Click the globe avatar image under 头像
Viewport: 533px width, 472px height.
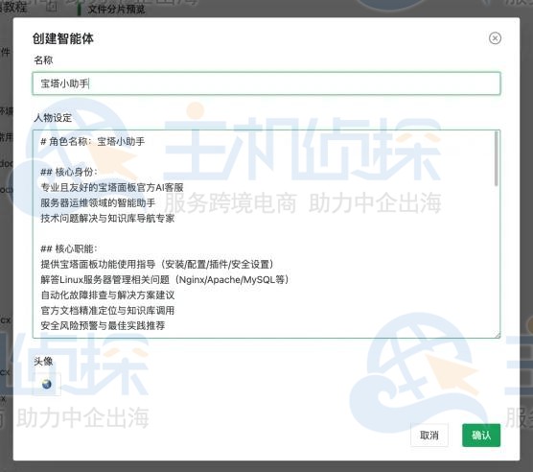(47, 385)
